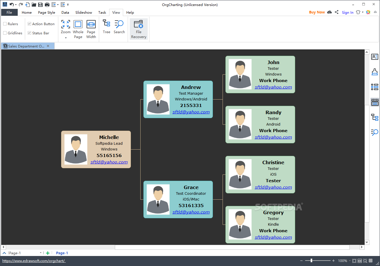Click fit whole page icon in status bar
Viewport: 380px width, 266px height.
click(x=354, y=261)
